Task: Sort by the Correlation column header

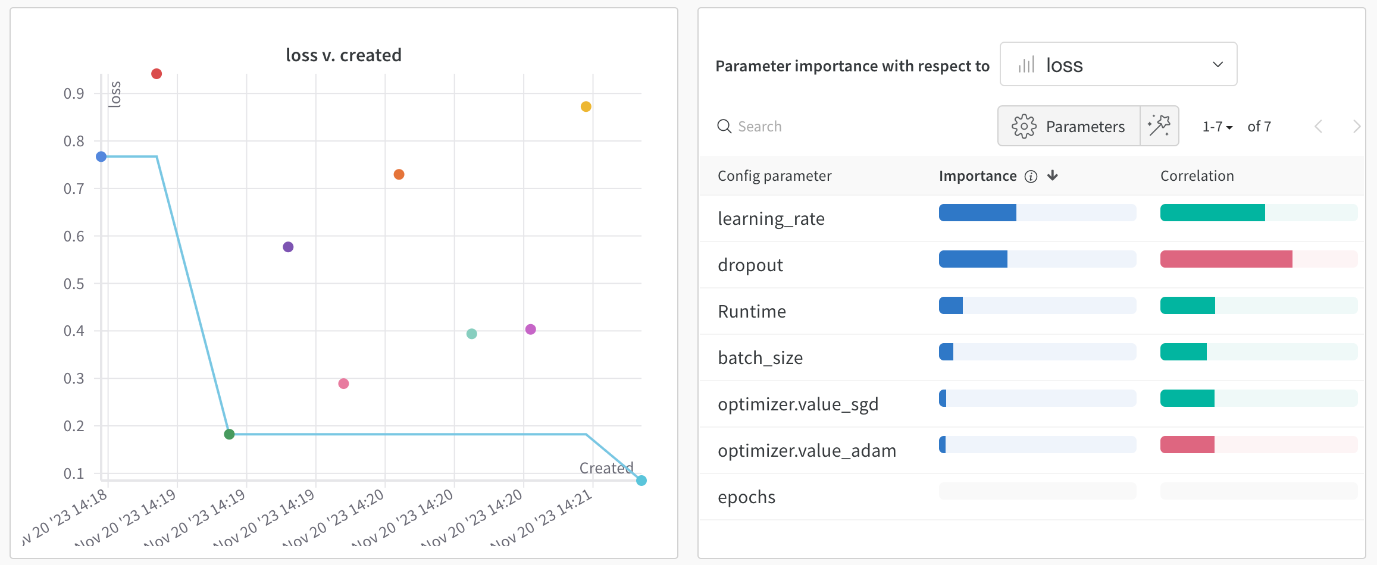Action: (1197, 176)
